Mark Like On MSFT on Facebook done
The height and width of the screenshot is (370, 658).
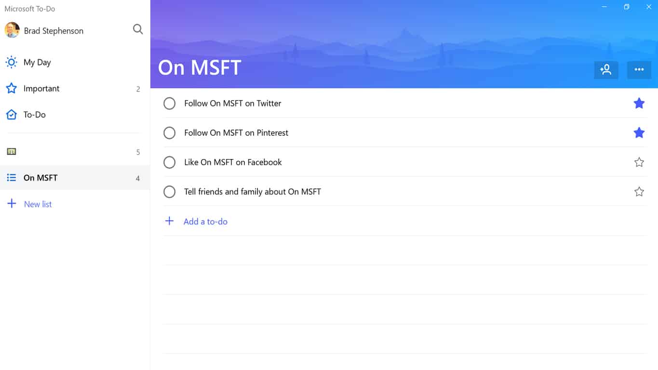click(170, 162)
